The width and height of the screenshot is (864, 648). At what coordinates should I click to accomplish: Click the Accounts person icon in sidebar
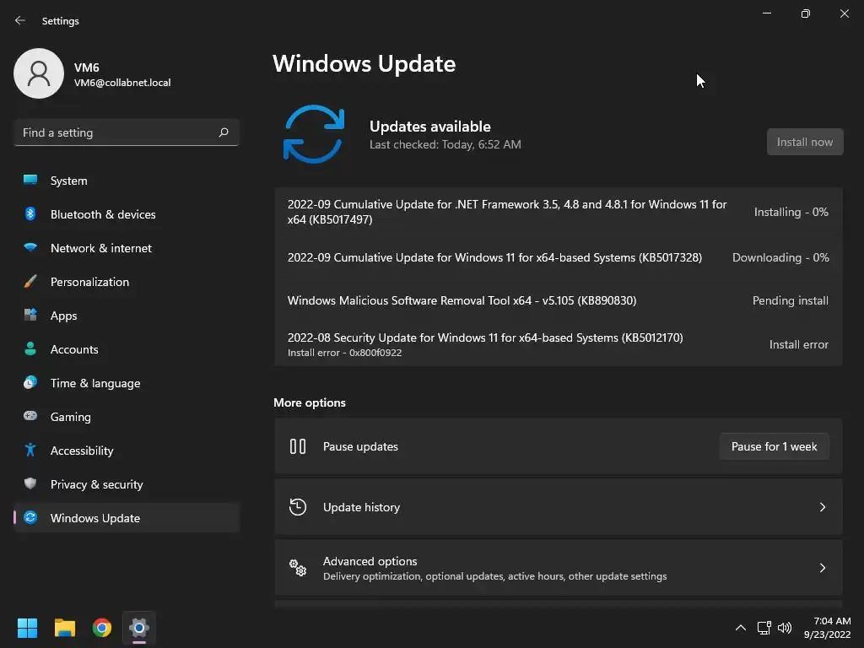click(30, 348)
